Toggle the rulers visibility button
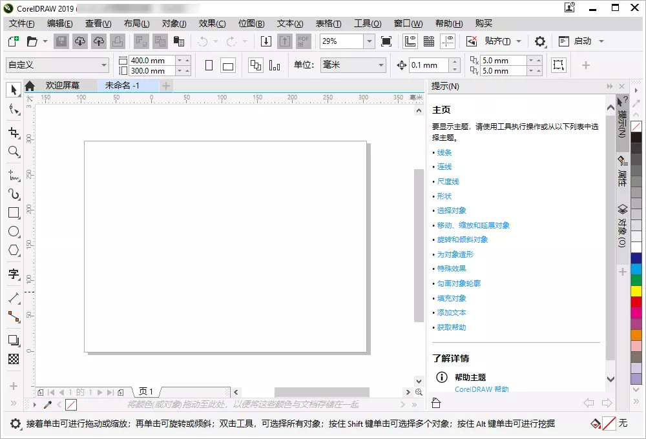 click(x=410, y=41)
